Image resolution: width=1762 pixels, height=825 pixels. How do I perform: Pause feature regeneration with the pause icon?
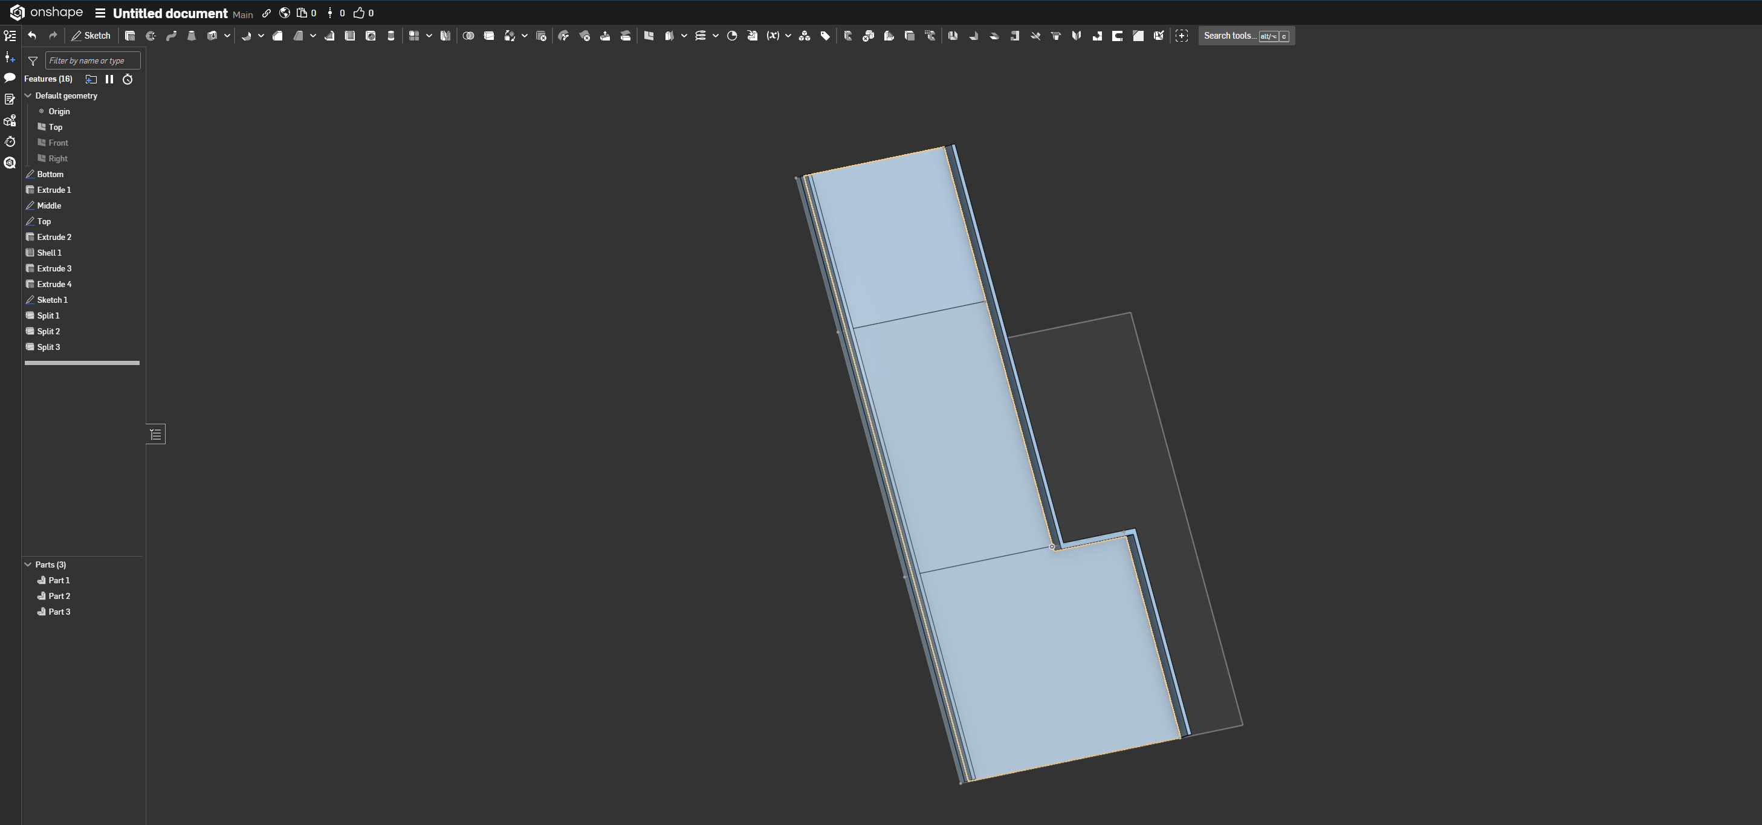pyautogui.click(x=109, y=79)
